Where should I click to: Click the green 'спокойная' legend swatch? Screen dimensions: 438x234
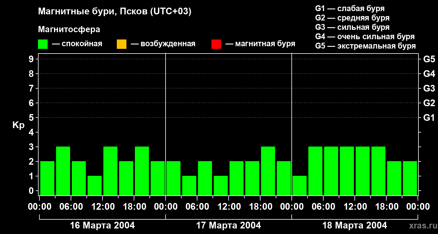pos(43,44)
